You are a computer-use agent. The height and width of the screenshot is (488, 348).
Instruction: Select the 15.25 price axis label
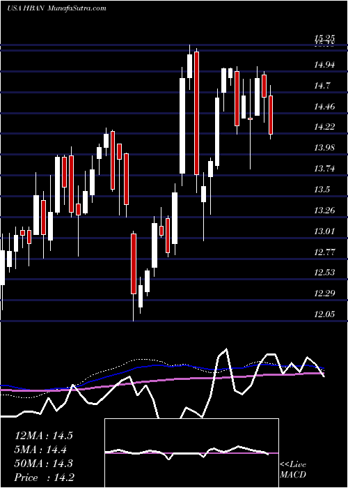pyautogui.click(x=325, y=38)
